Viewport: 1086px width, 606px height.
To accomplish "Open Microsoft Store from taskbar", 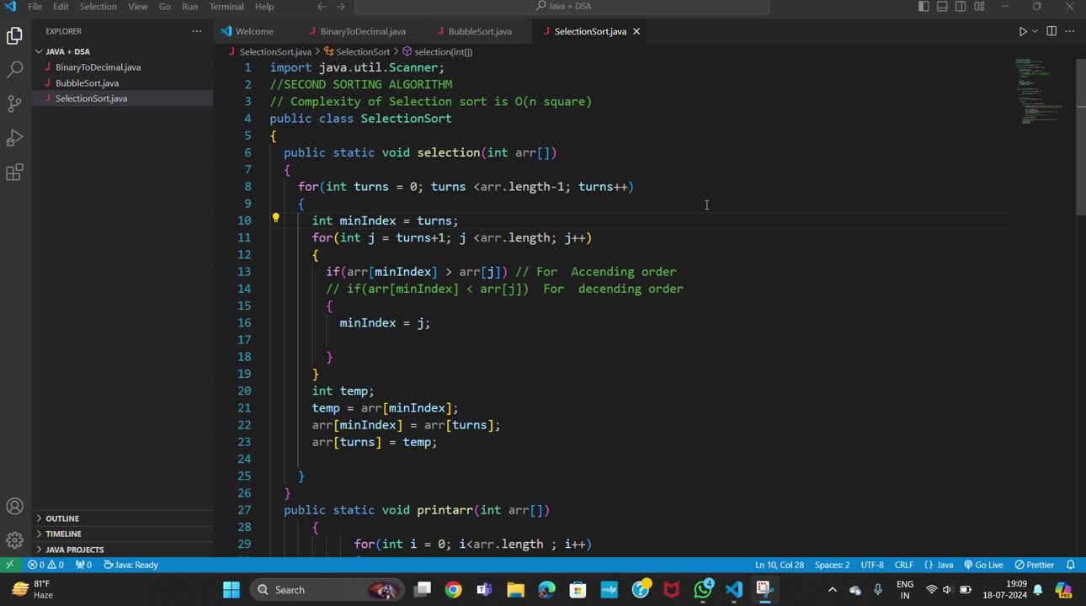I will tap(578, 589).
